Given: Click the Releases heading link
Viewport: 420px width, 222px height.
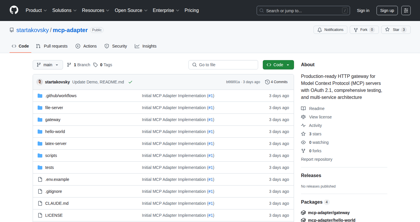Looking at the screenshot, I should coord(311,175).
